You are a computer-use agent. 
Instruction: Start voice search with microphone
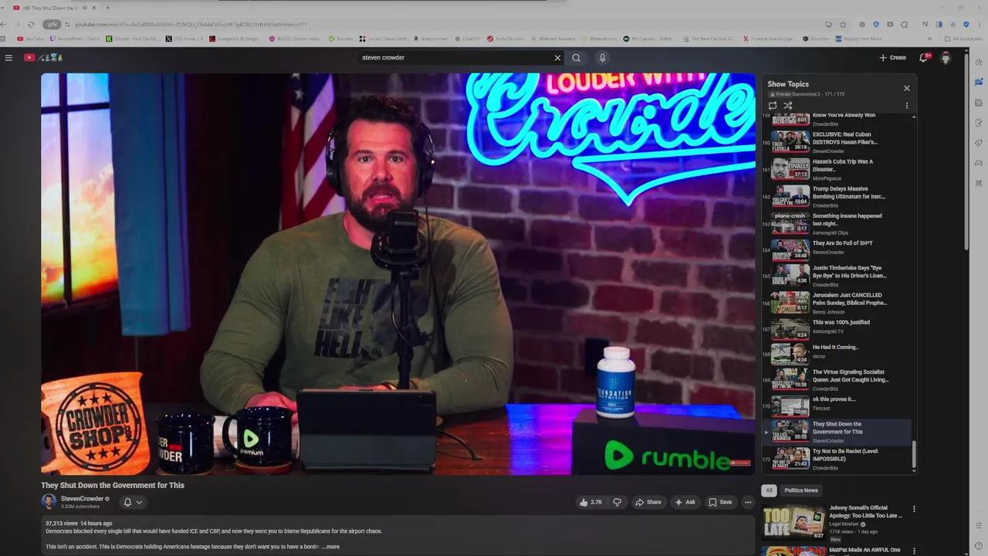(602, 58)
